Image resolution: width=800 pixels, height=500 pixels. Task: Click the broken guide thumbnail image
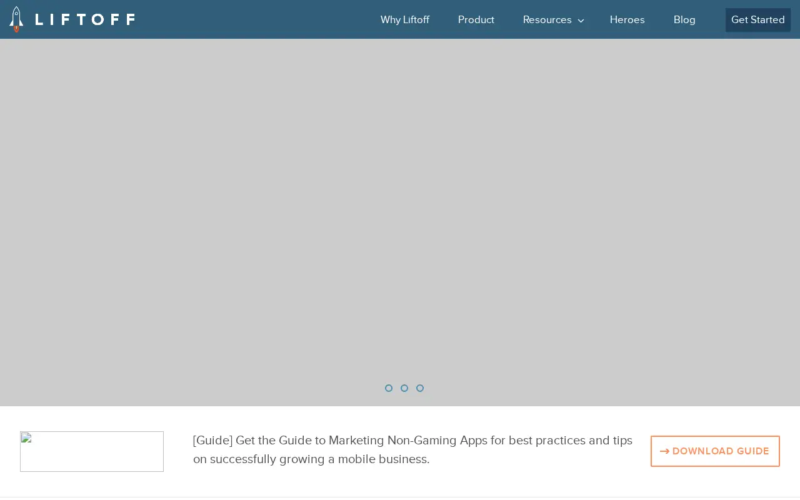[x=92, y=451]
